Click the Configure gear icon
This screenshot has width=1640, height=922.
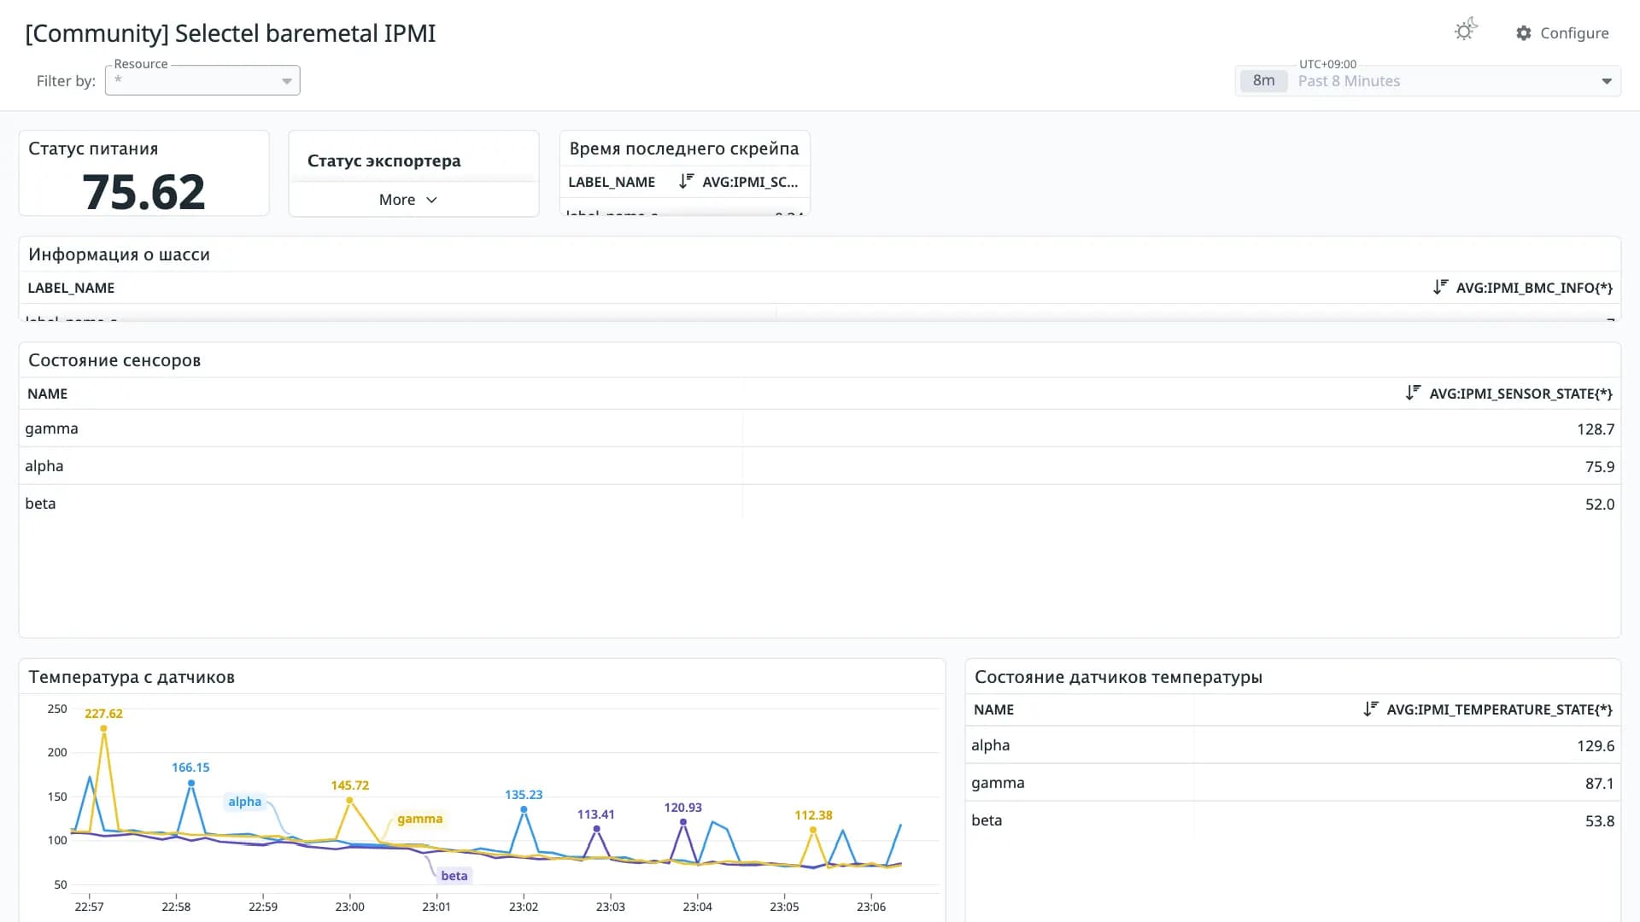point(1524,33)
